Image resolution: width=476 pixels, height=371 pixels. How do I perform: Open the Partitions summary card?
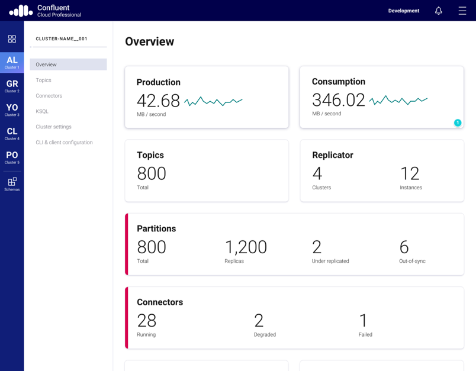(295, 244)
